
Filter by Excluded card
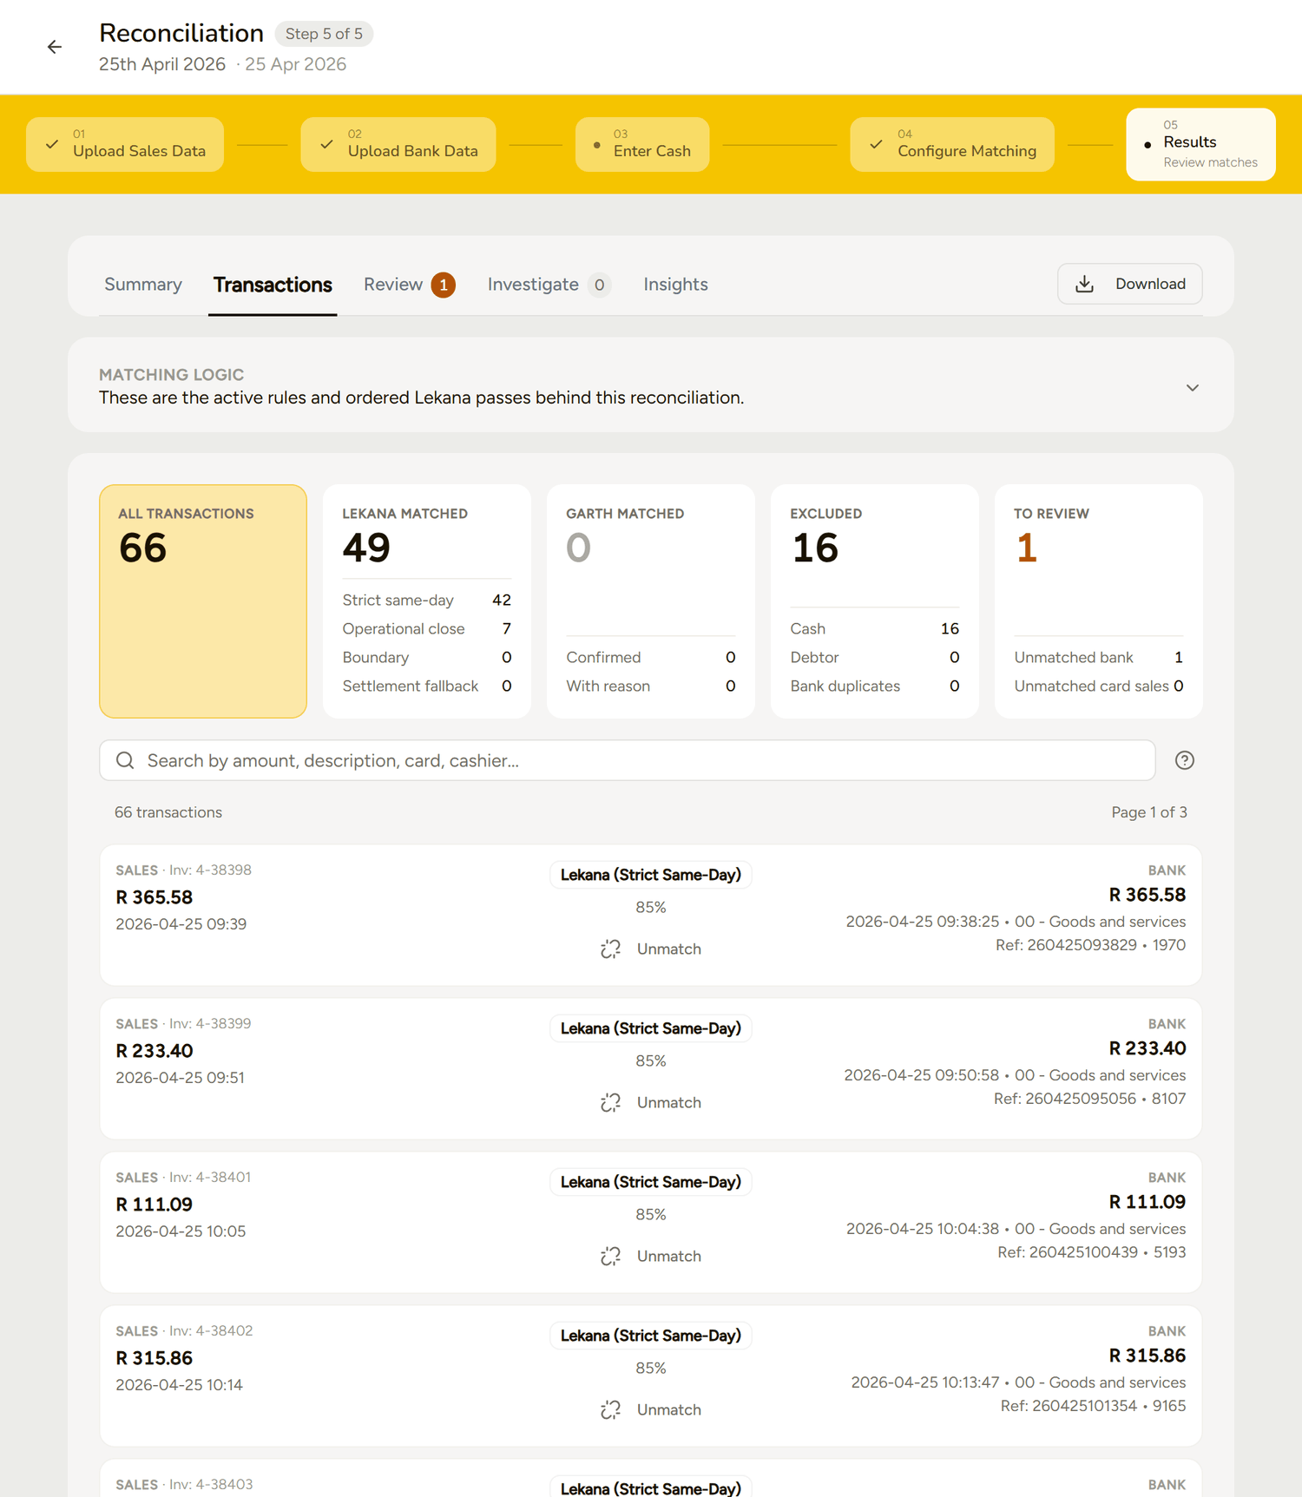875,601
